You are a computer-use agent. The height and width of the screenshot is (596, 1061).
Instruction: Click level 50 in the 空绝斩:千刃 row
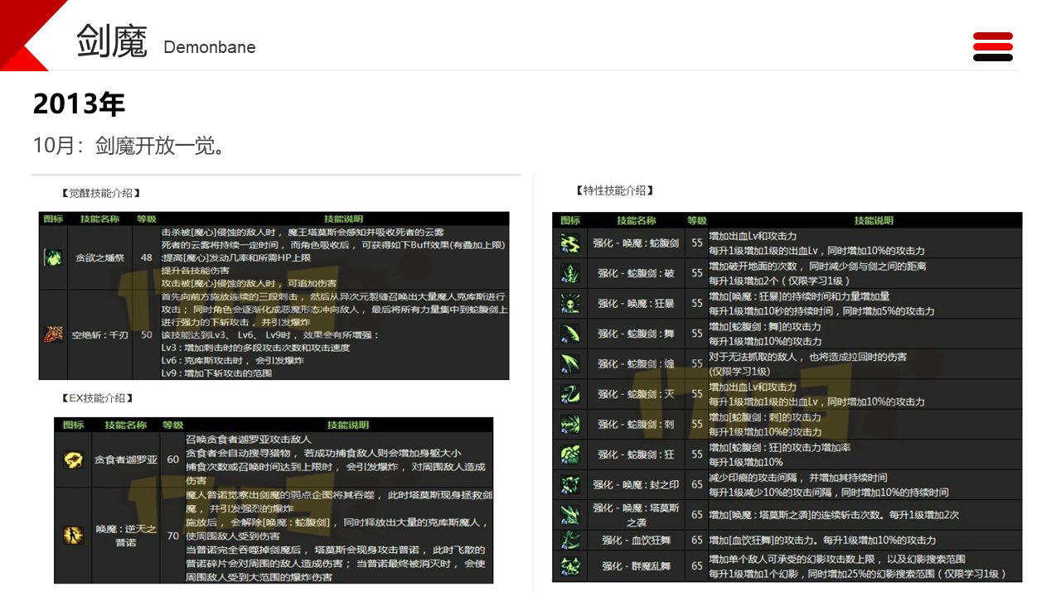tap(147, 334)
